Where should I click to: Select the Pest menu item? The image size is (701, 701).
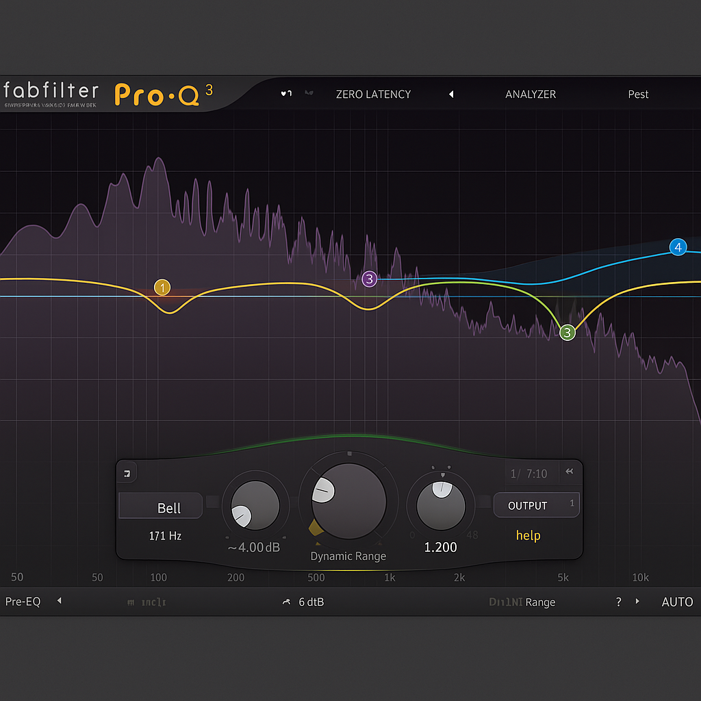tap(638, 94)
